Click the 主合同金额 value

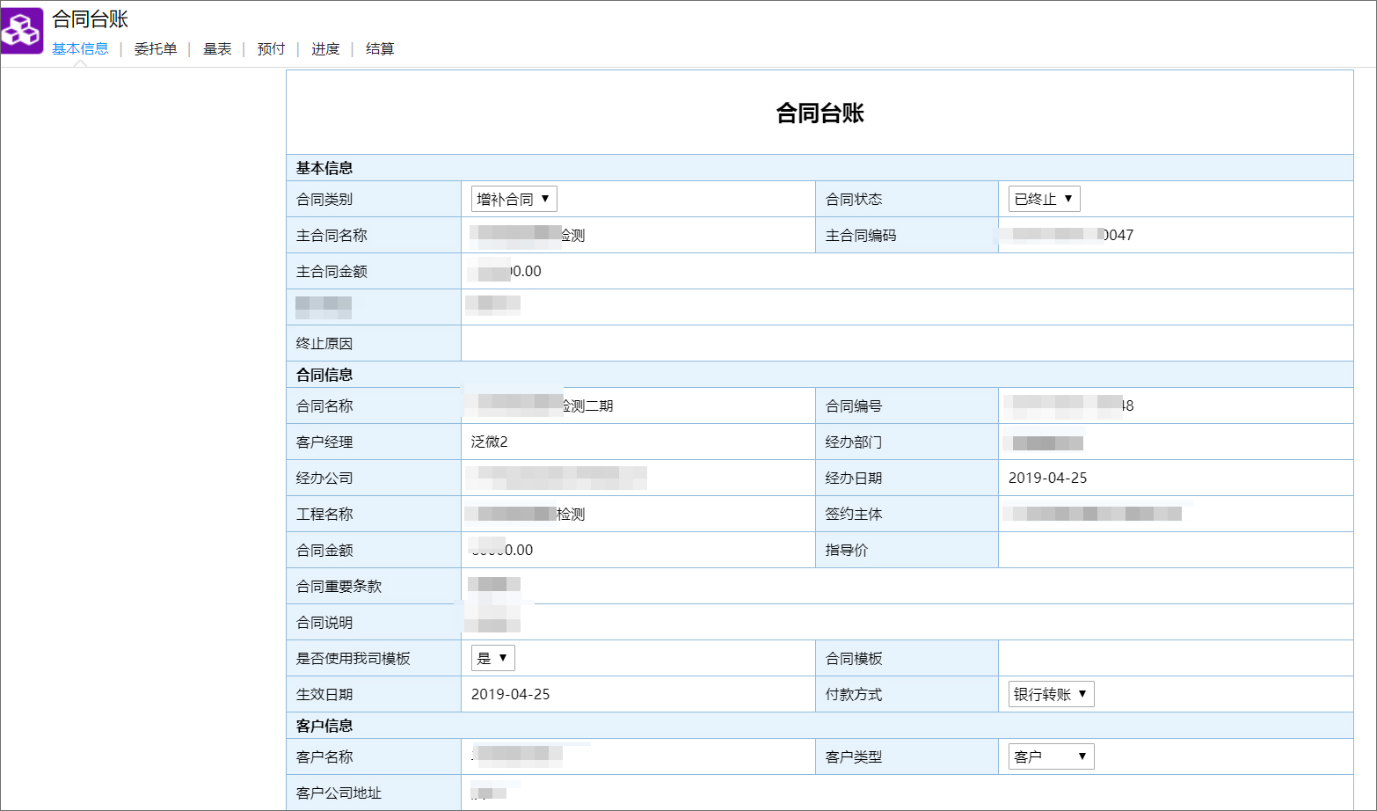(506, 271)
